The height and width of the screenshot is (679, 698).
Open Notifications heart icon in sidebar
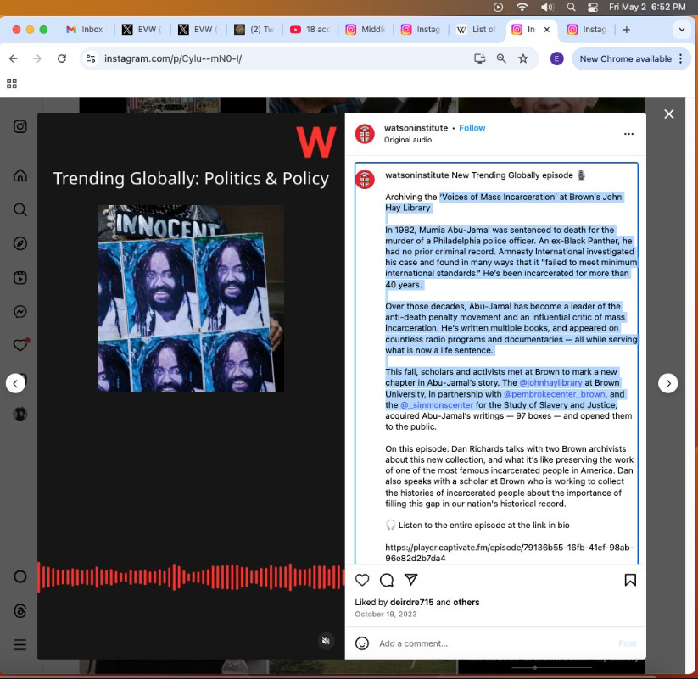21,345
